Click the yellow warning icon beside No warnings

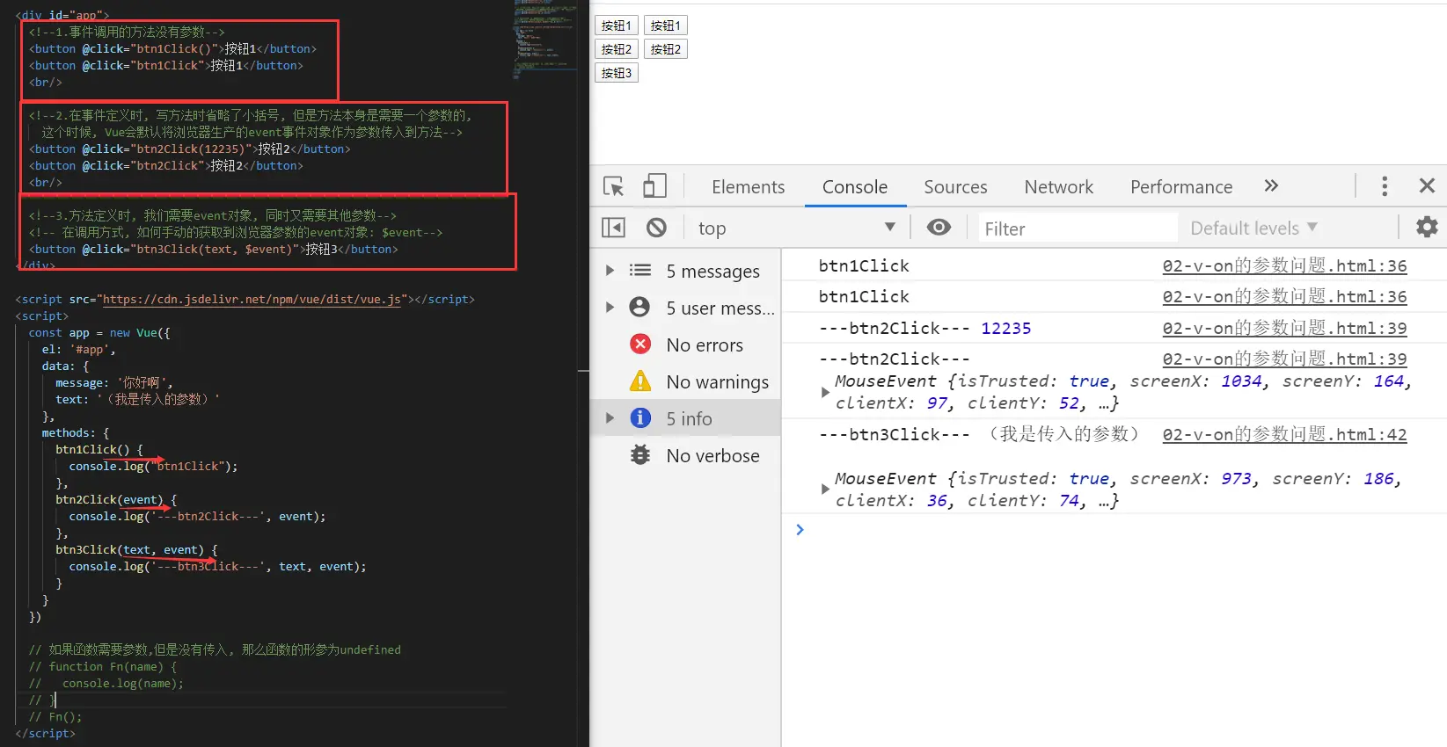pos(640,381)
